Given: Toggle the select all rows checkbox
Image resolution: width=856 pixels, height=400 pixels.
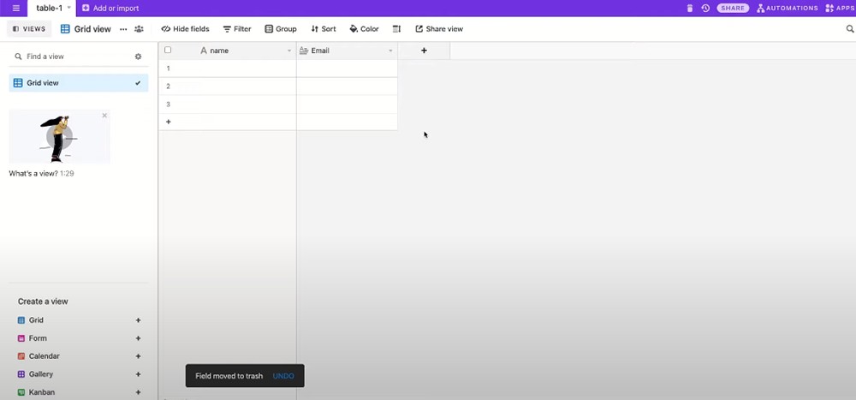Looking at the screenshot, I should pyautogui.click(x=168, y=51).
